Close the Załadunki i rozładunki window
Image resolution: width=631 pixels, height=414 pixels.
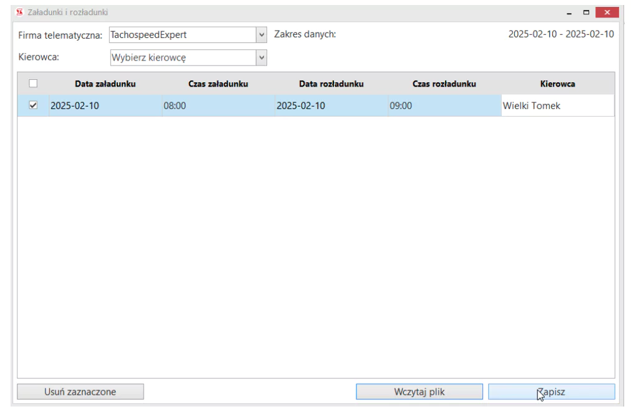607,12
